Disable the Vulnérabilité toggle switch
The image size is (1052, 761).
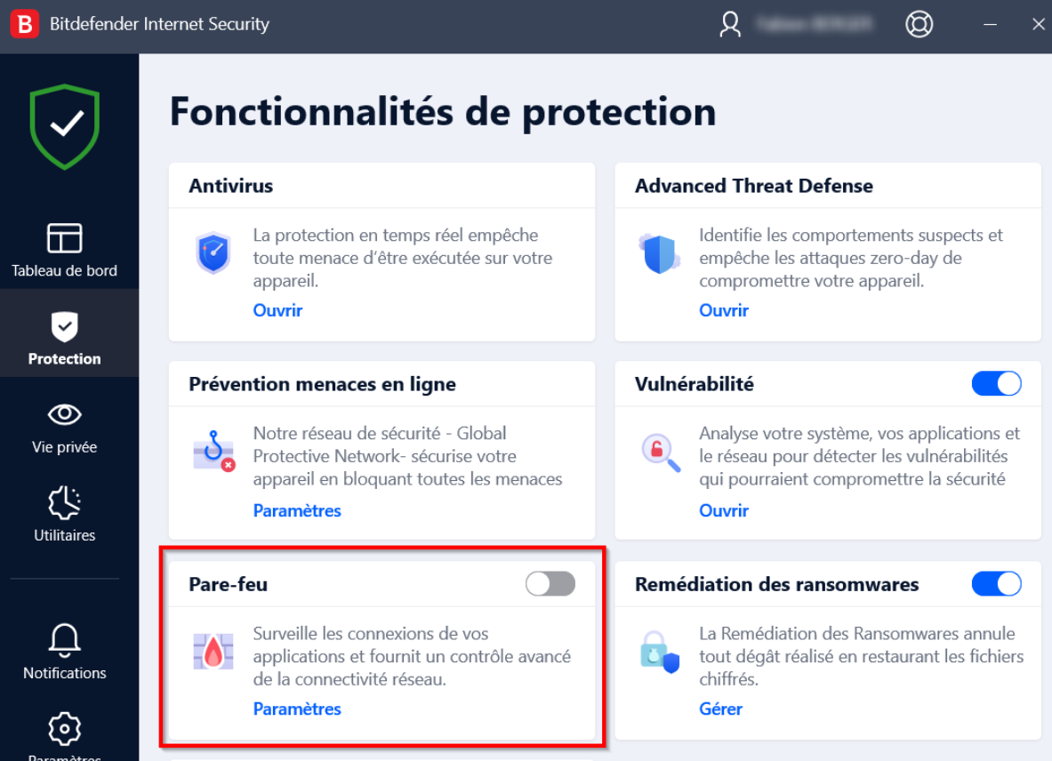[996, 383]
